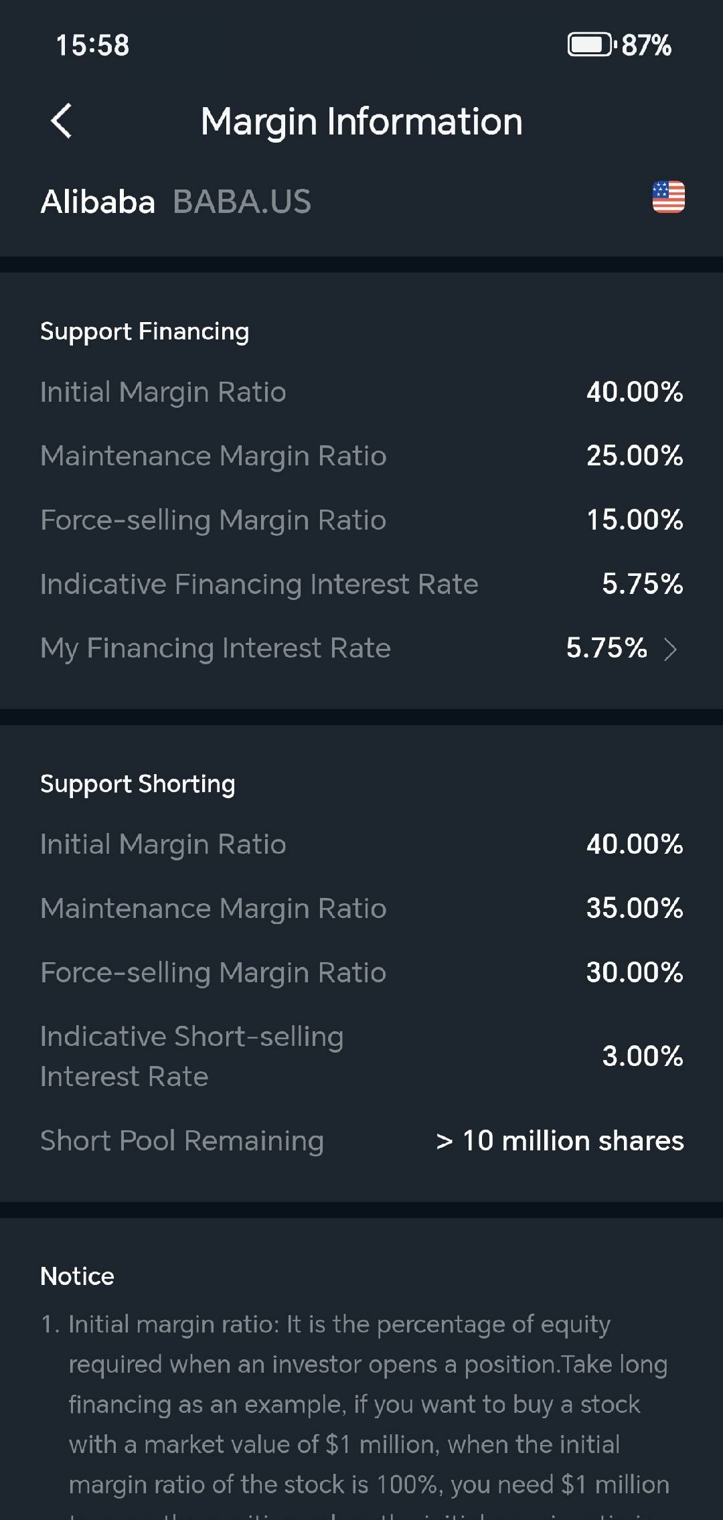Tap the Alibaba stock name
This screenshot has height=1520, width=723.
[98, 202]
